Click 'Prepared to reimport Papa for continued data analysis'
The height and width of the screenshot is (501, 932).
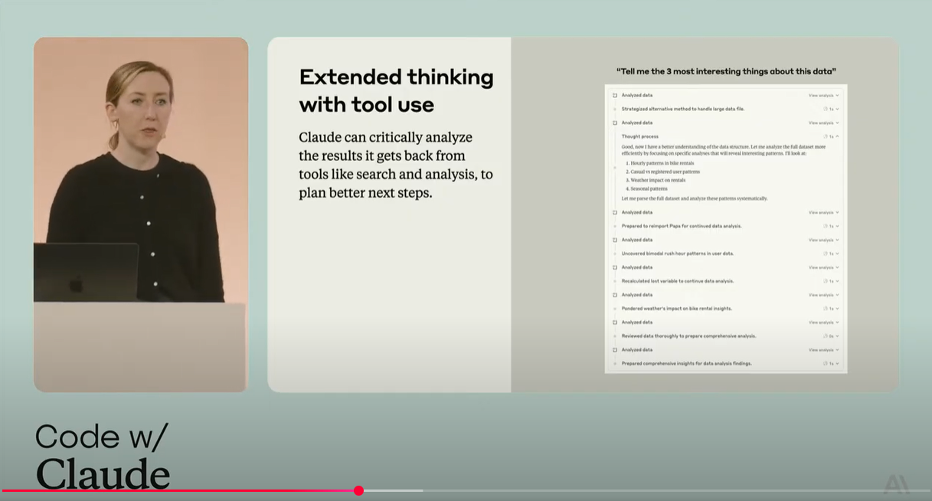pyautogui.click(x=681, y=226)
